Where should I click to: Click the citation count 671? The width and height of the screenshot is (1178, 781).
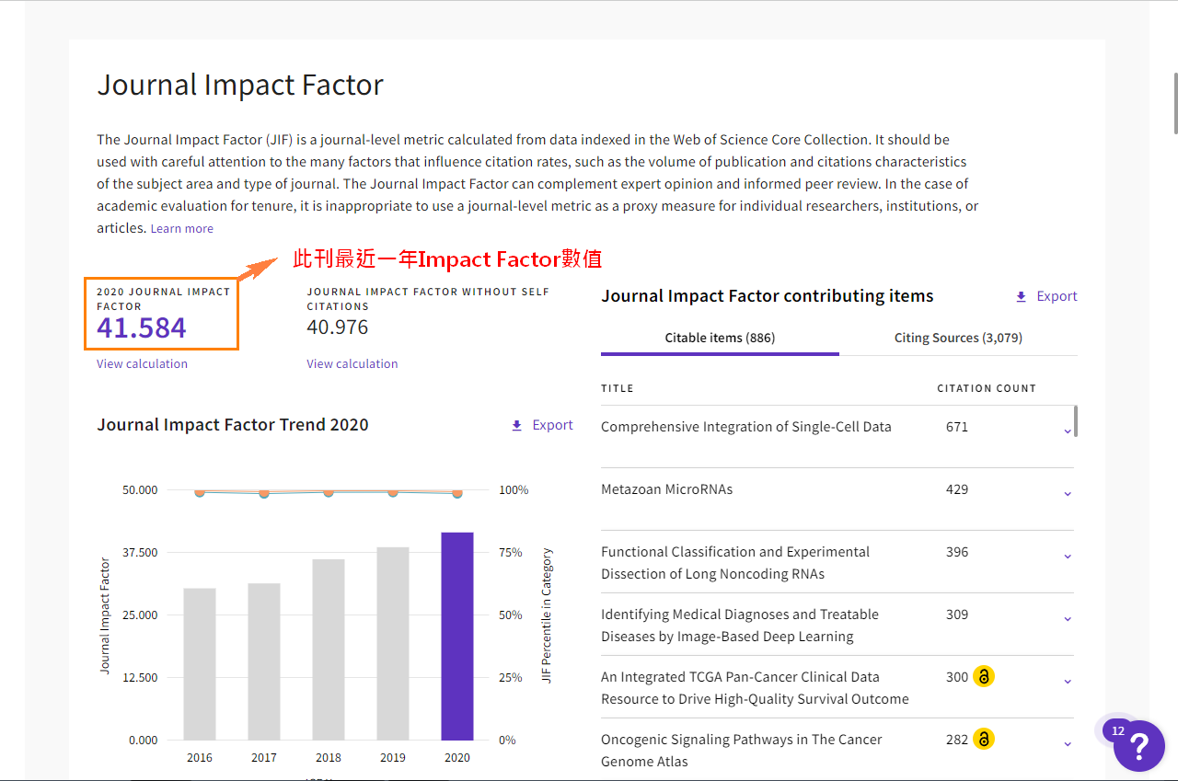(x=957, y=427)
